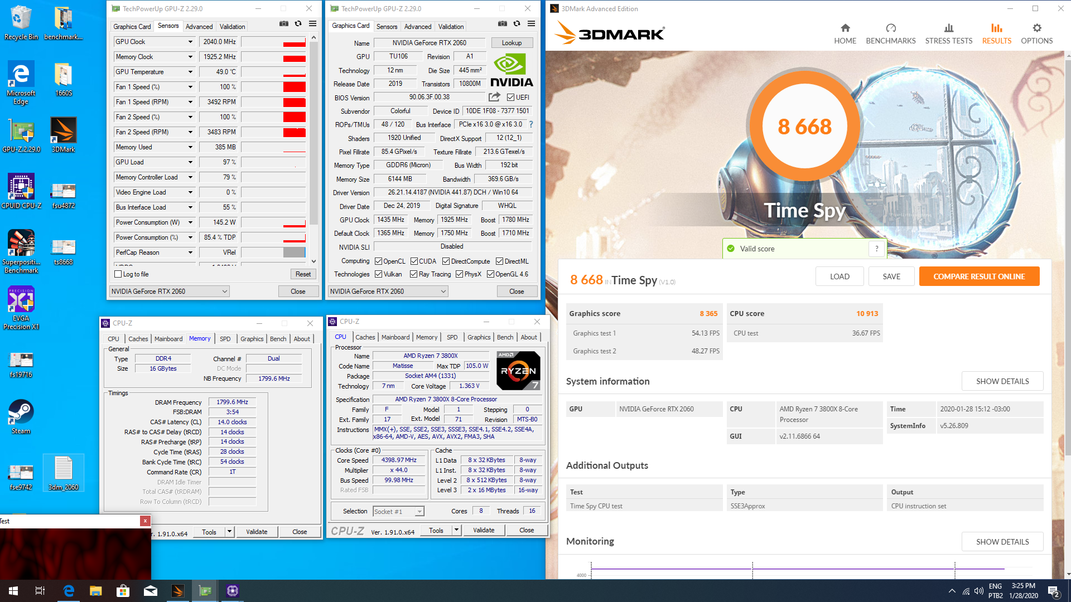Image resolution: width=1071 pixels, height=602 pixels.
Task: Toggle the UEFI checkbox
Action: click(x=510, y=97)
